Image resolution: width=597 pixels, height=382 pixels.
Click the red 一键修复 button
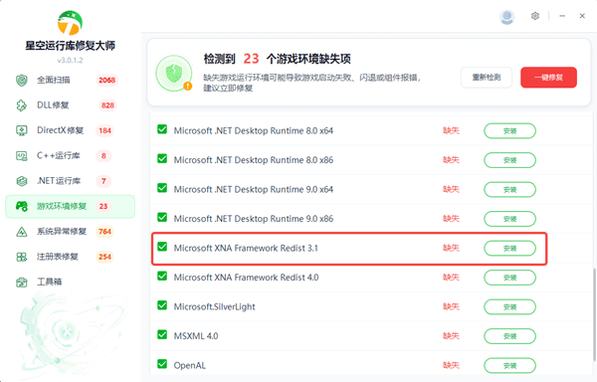point(548,78)
